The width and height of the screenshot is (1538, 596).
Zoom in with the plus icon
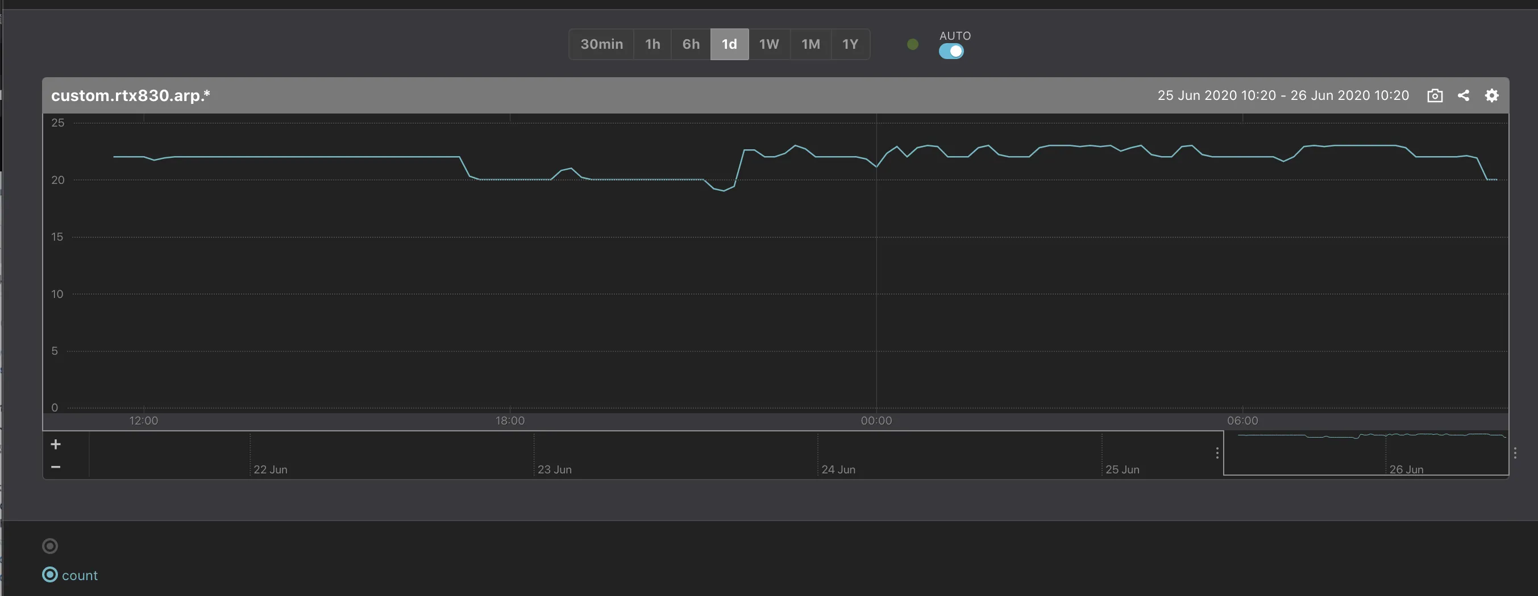pos(56,444)
